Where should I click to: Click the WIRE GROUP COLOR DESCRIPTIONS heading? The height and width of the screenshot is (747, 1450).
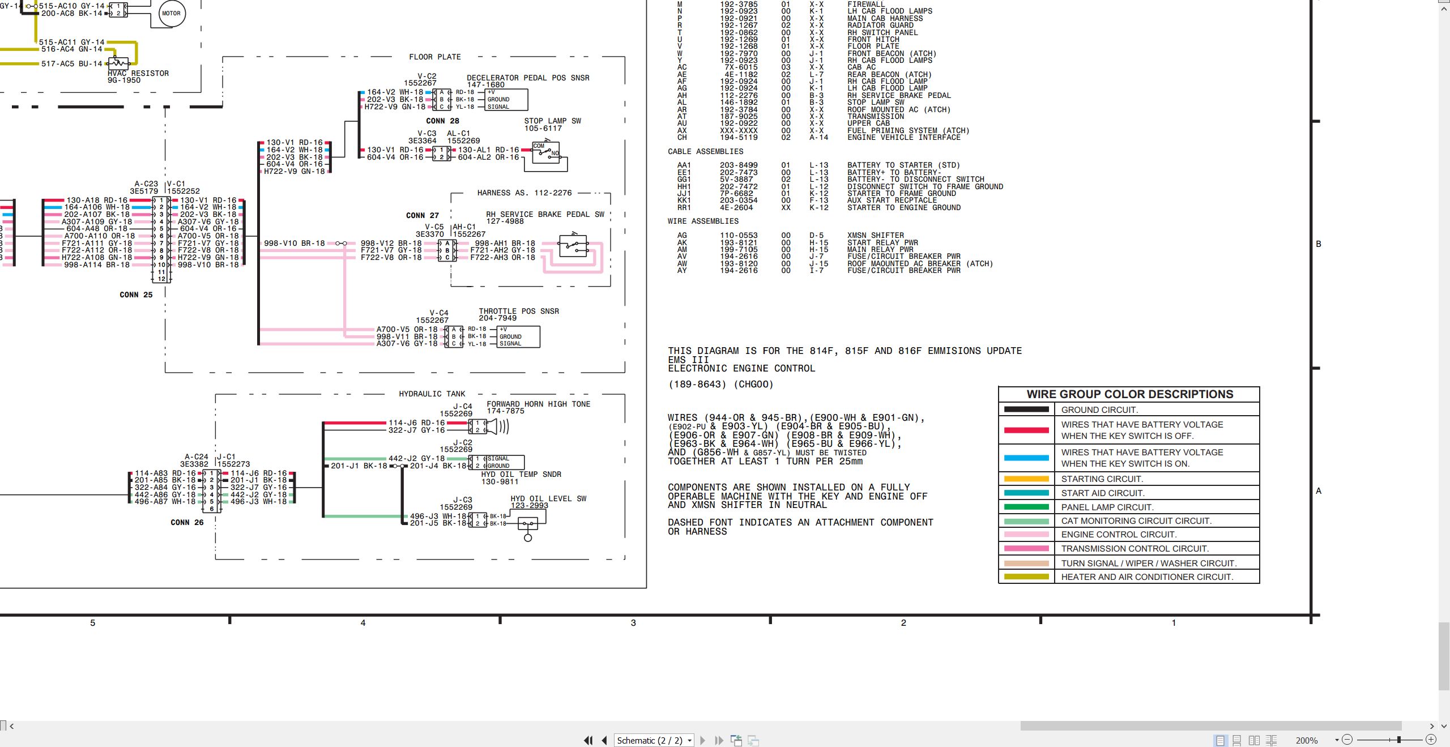[x=1129, y=394]
